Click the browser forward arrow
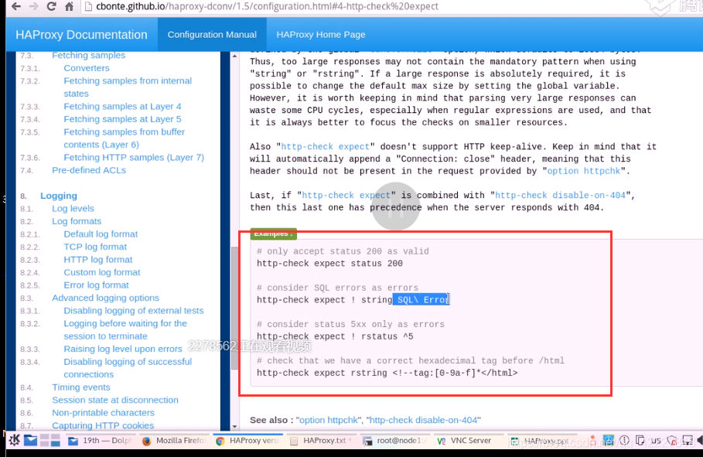 33,6
